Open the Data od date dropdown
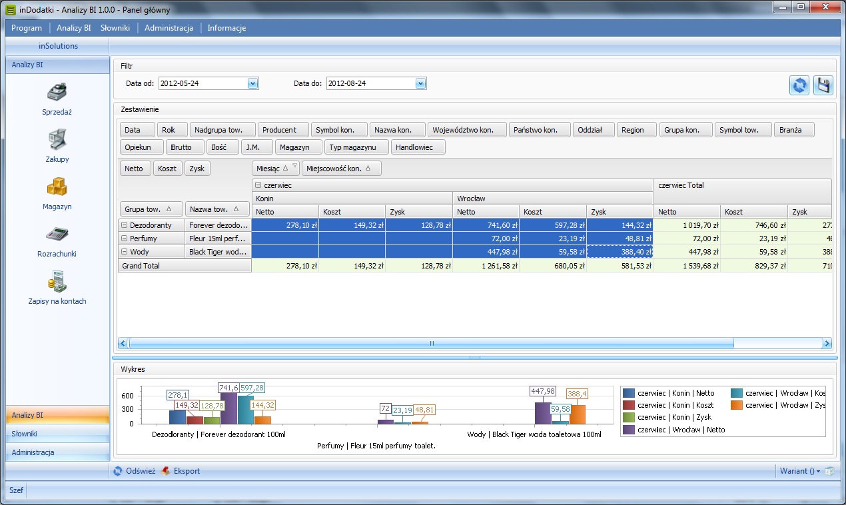 (x=252, y=84)
